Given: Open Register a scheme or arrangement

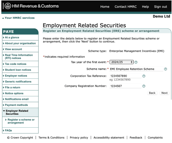Looking at the screenshot, I should [21, 121].
